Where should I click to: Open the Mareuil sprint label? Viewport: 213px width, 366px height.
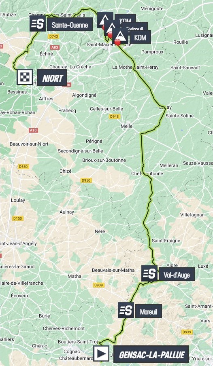pos(149,311)
